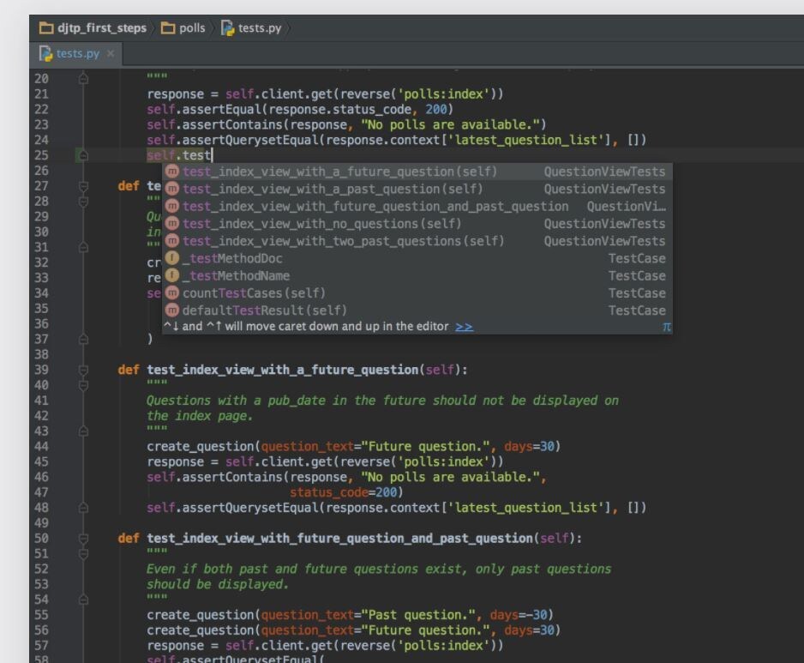Click the pi icon in completion popup
This screenshot has width=804, height=663.
(x=666, y=327)
